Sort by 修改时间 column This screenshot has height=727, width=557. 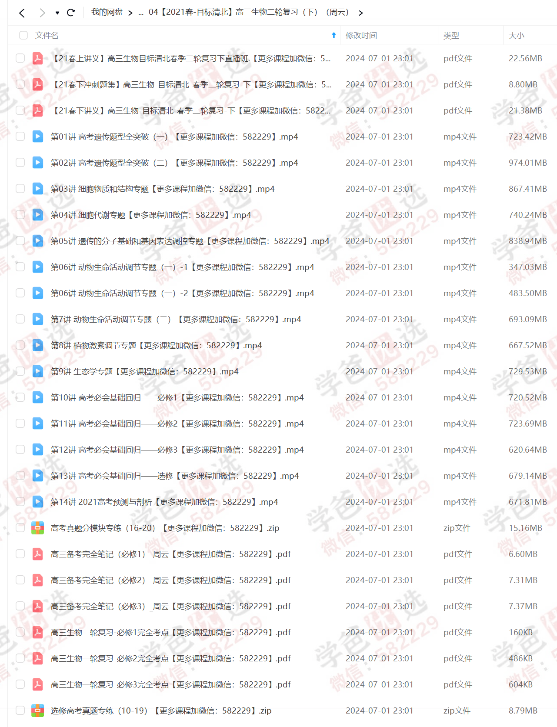361,35
